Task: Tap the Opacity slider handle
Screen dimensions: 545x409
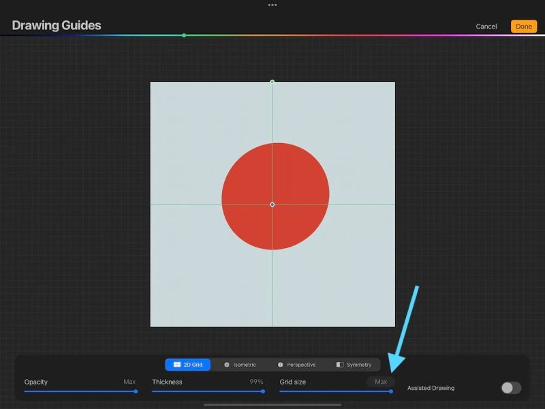Action: click(x=135, y=392)
